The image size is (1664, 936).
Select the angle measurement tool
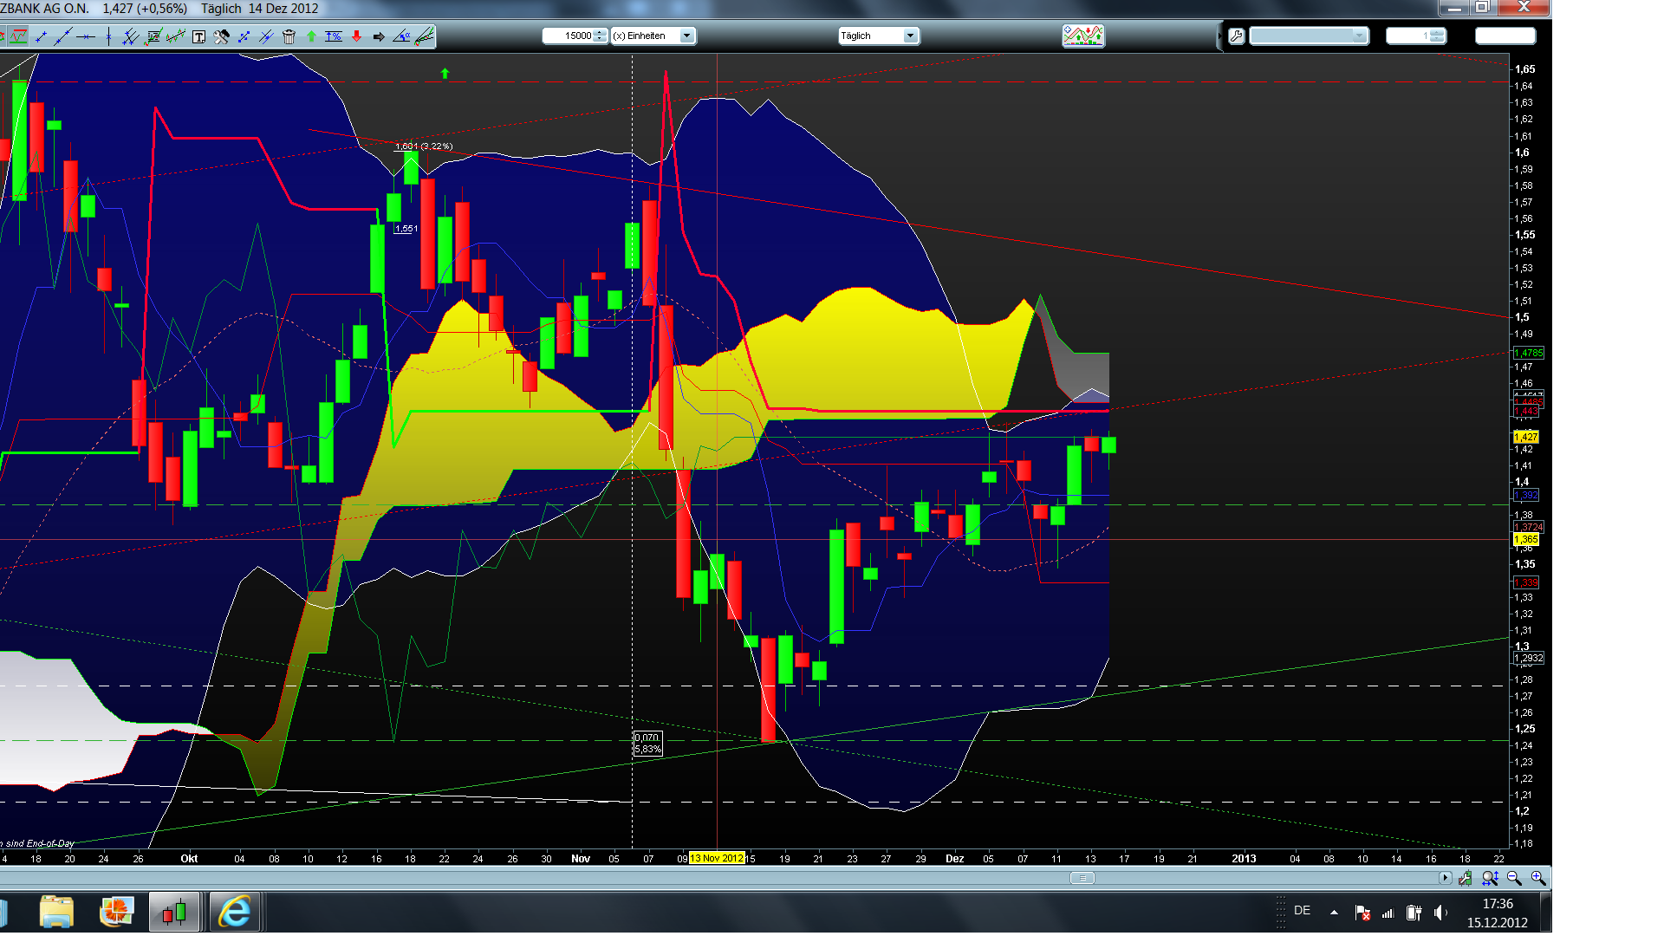[401, 36]
